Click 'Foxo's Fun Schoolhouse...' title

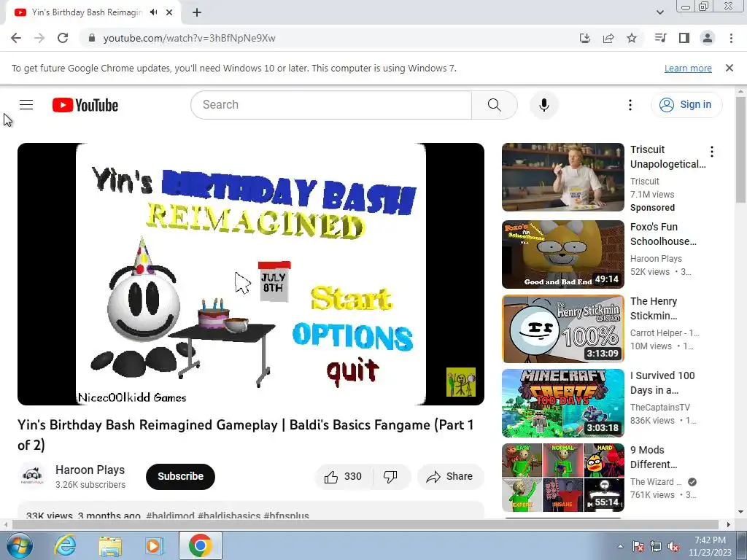coord(663,234)
